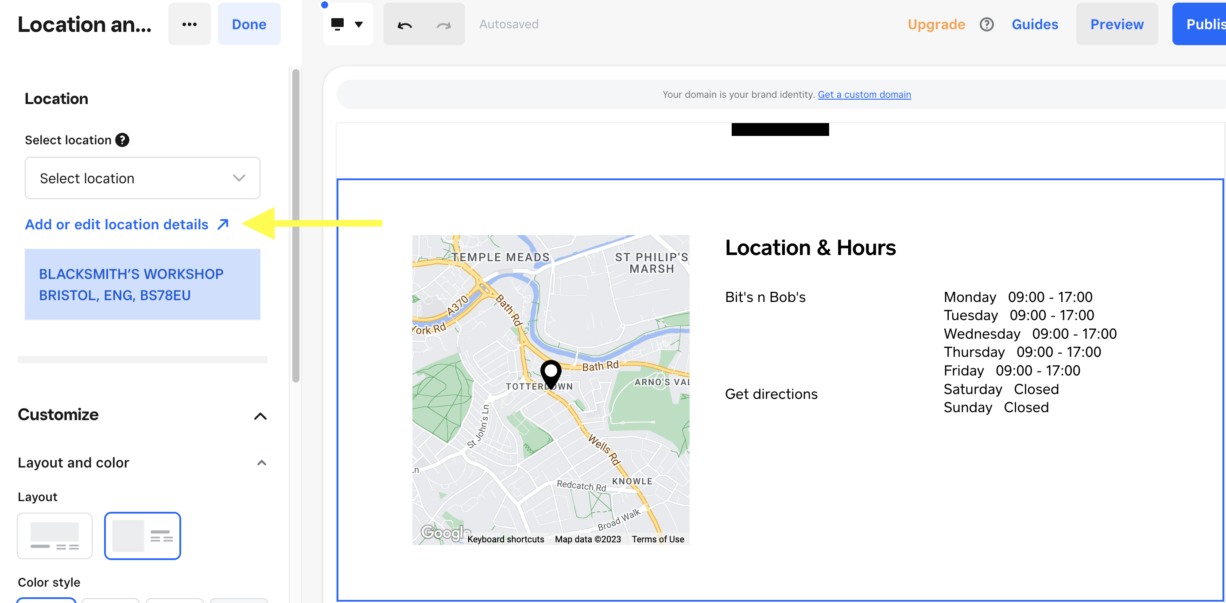Click Get directions text
This screenshot has height=603, width=1226.
[771, 394]
